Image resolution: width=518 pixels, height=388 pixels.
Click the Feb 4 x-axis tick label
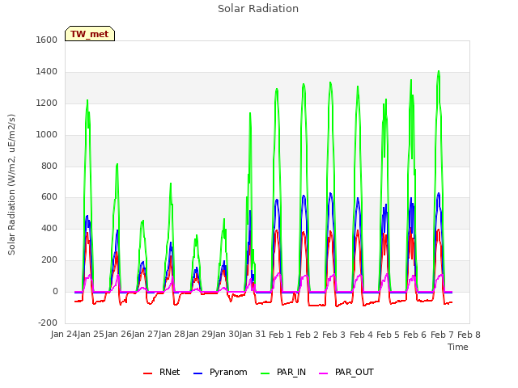coord(361,335)
